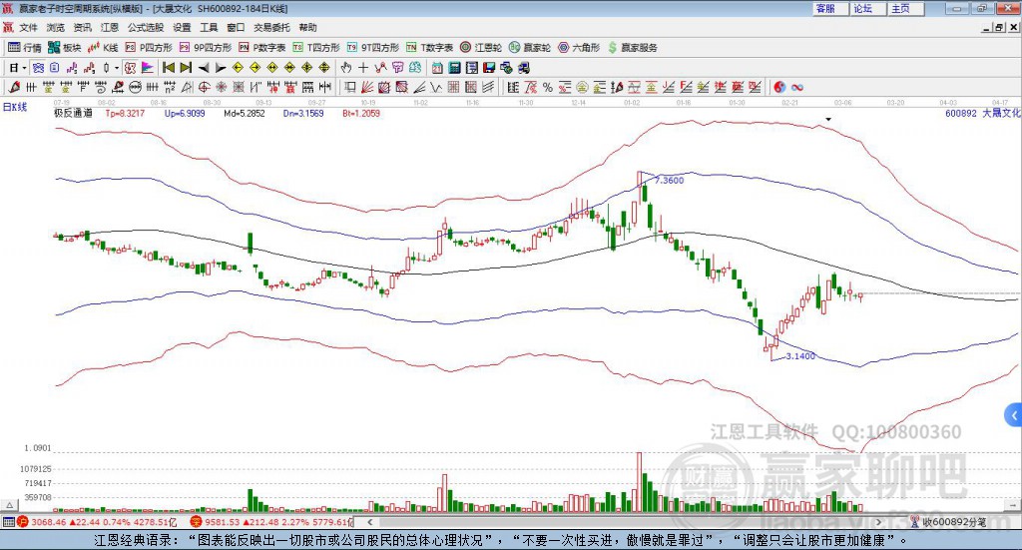Open the 设置 menu
Screen dimensions: 1022x550
(x=182, y=27)
